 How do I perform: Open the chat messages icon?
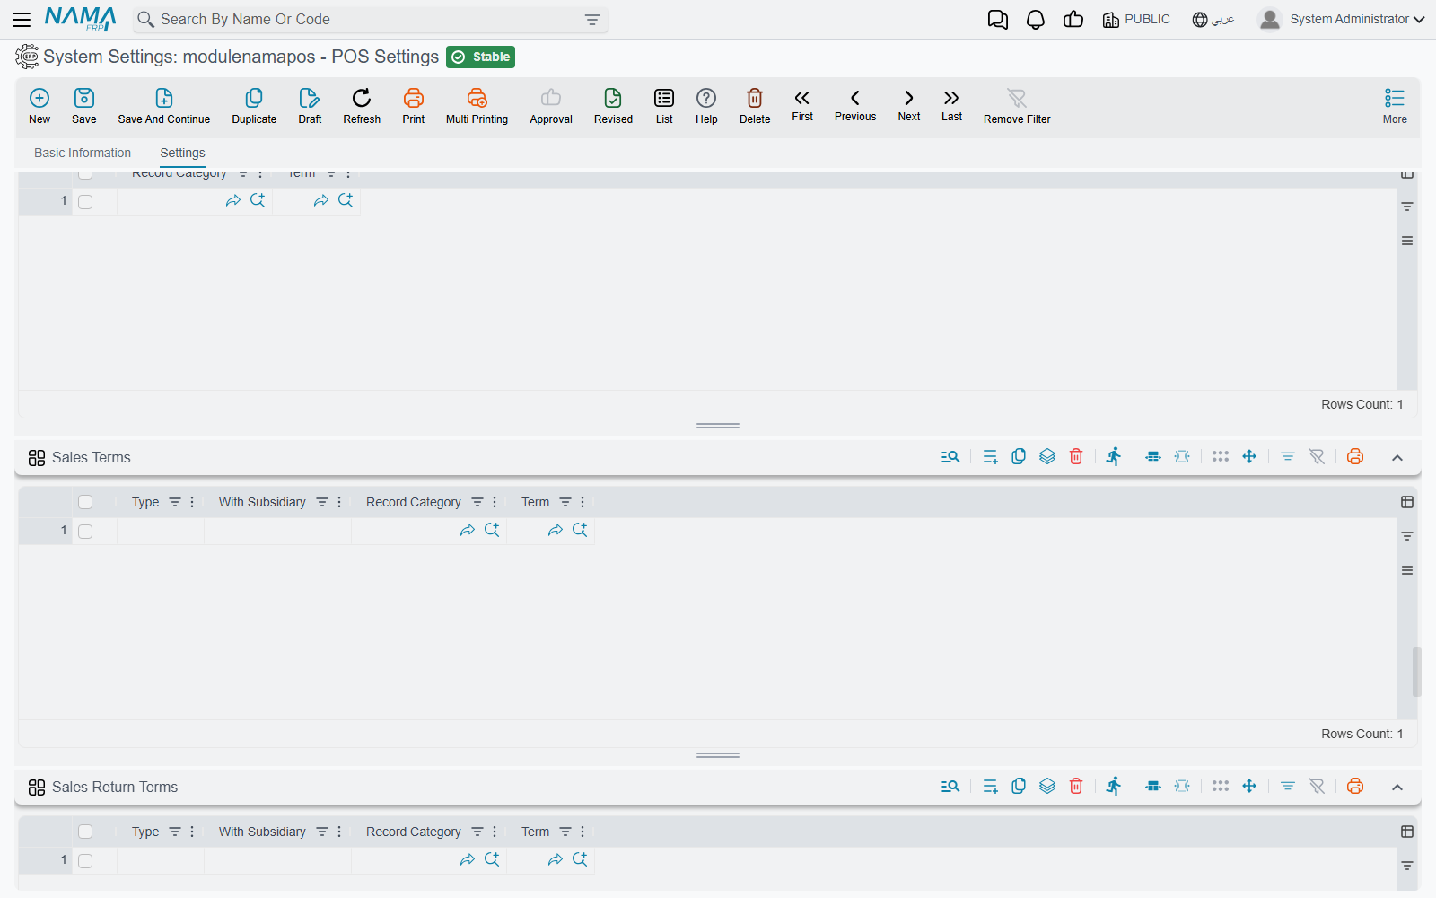pos(997,20)
